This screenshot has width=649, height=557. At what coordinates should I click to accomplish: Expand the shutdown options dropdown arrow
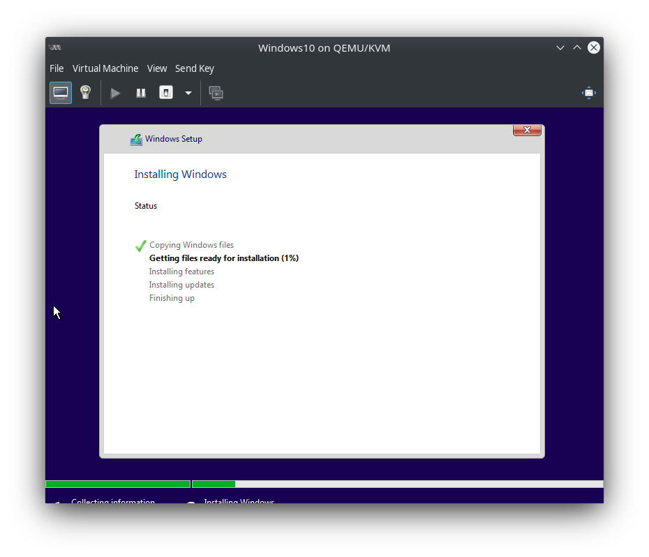pos(188,93)
